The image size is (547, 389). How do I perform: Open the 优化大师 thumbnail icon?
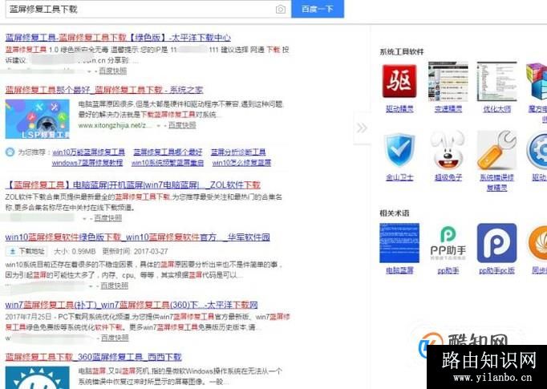497,81
